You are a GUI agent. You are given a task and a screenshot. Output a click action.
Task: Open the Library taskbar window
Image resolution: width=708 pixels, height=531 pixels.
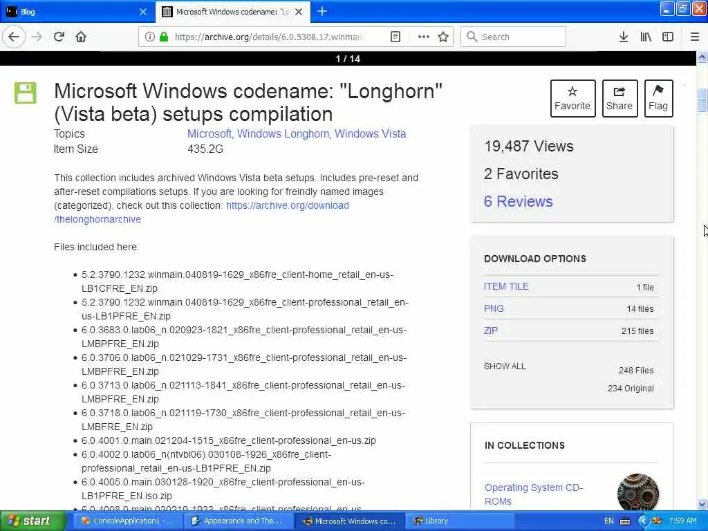click(x=460, y=521)
